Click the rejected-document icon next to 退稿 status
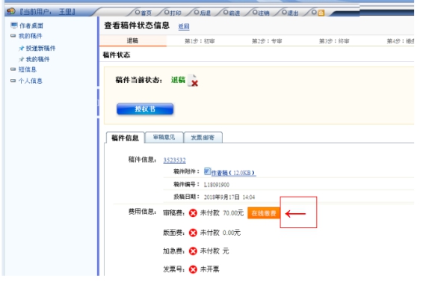The image size is (426, 282). click(x=193, y=81)
